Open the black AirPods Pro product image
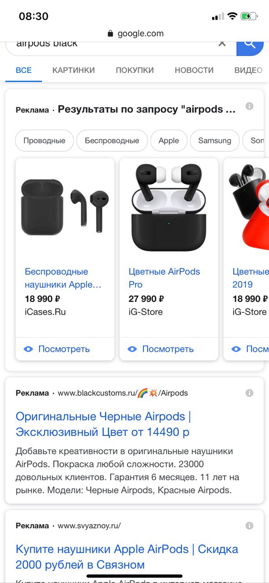 pyautogui.click(x=169, y=208)
